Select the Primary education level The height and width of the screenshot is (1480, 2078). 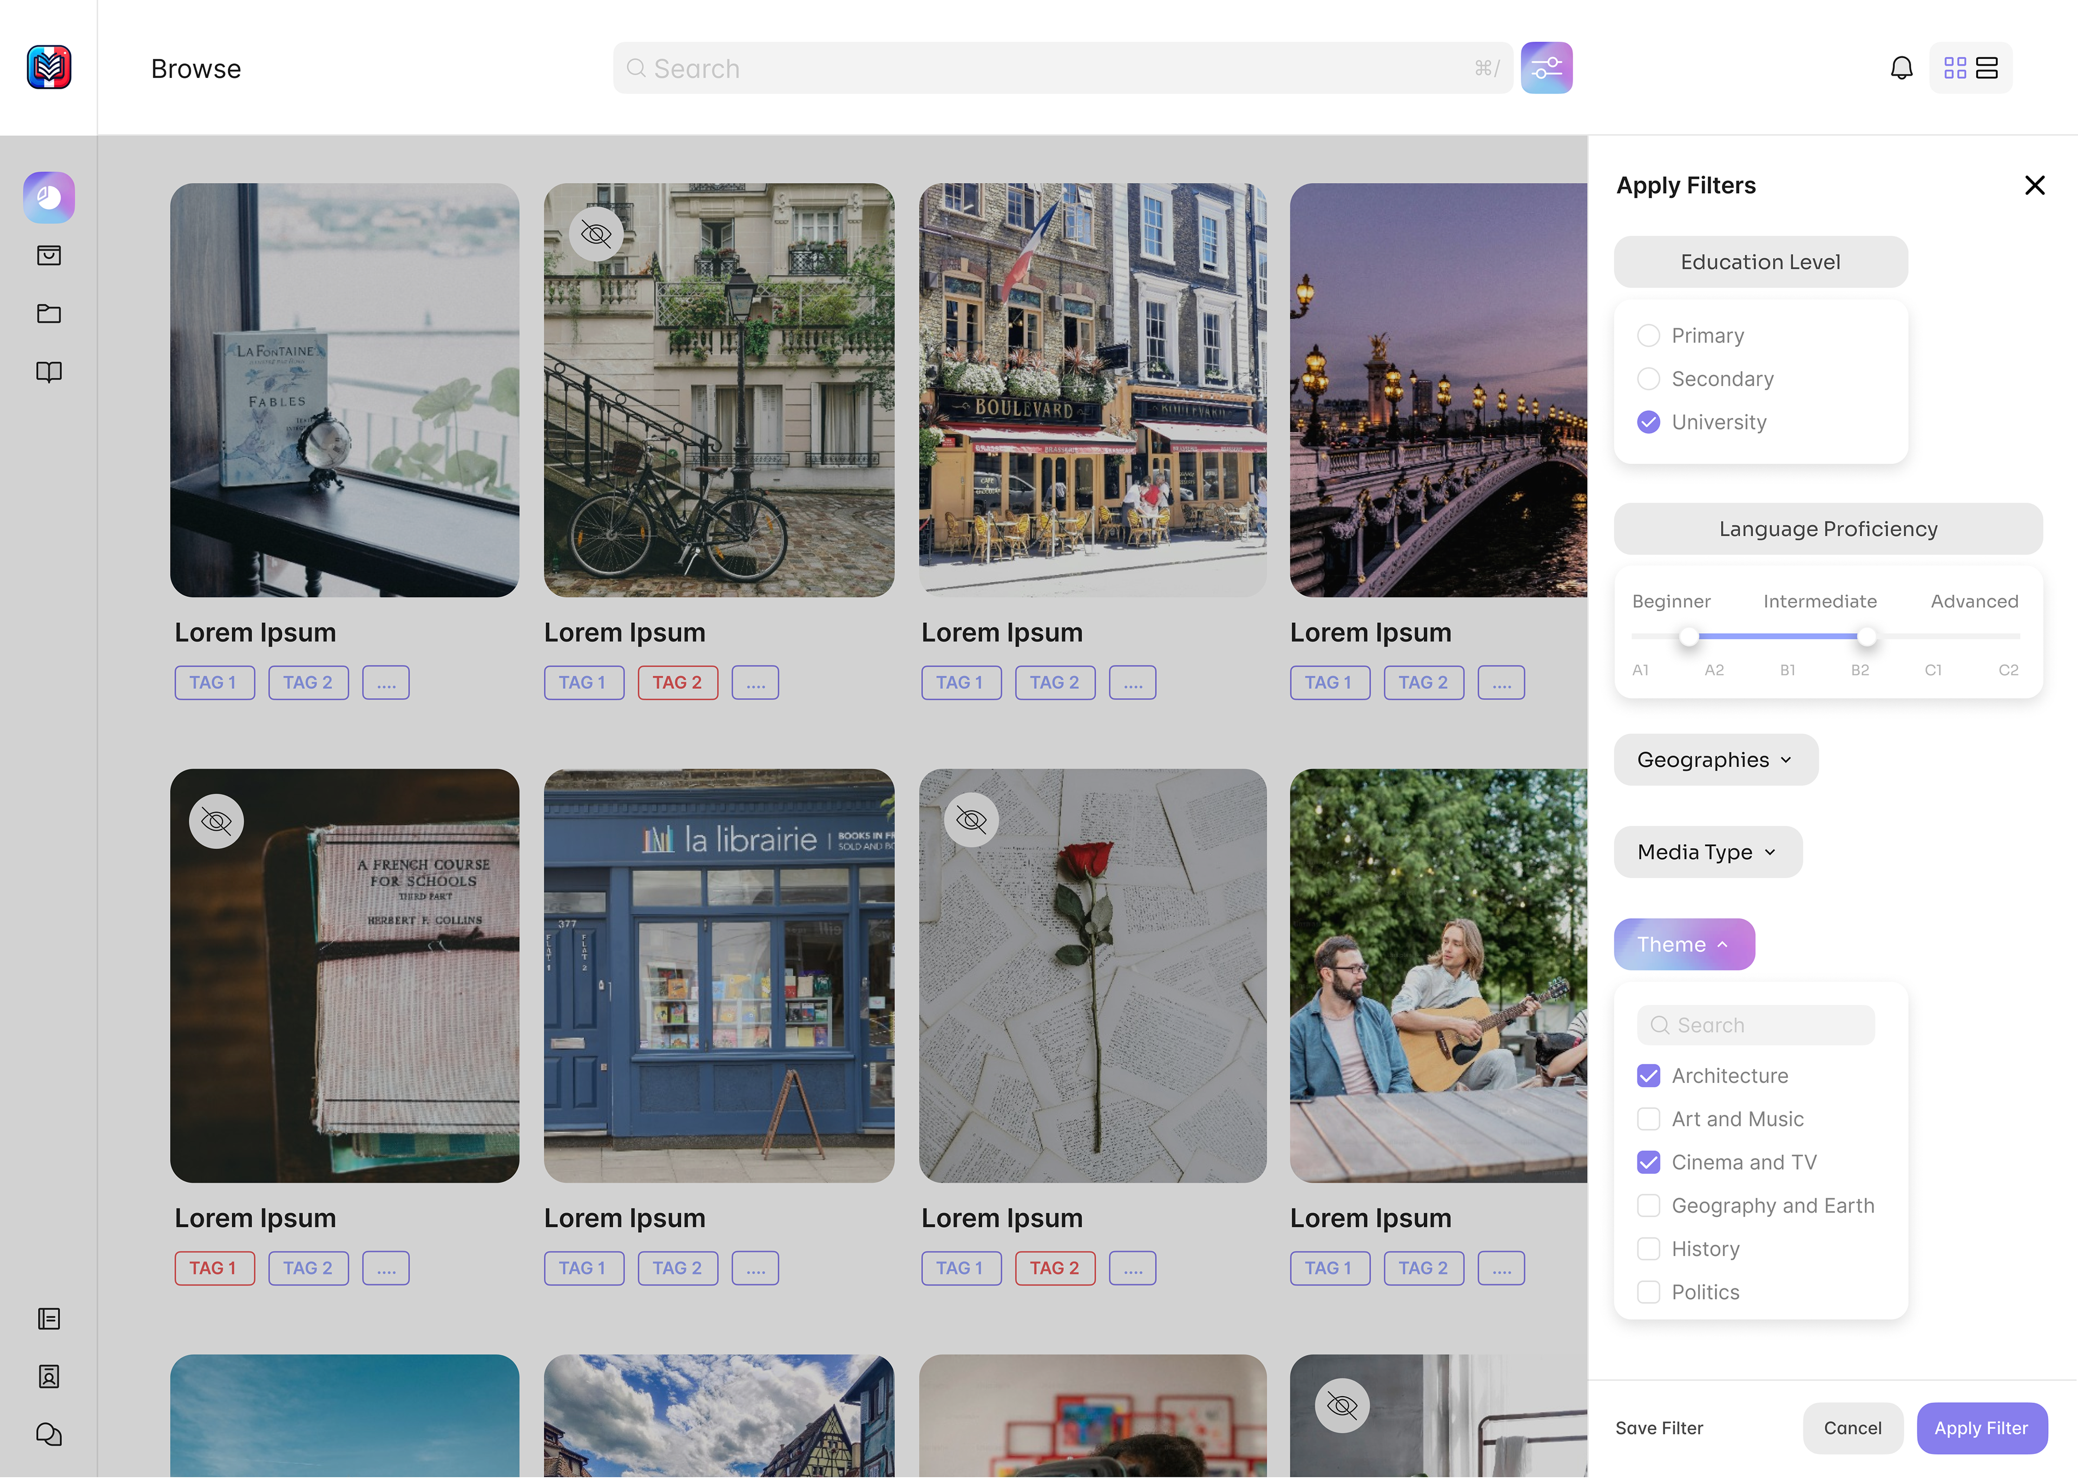[x=1648, y=336]
